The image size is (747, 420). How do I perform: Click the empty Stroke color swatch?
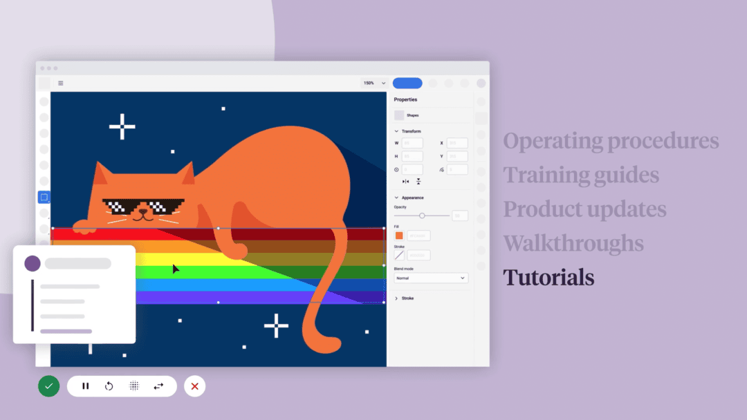pos(399,256)
